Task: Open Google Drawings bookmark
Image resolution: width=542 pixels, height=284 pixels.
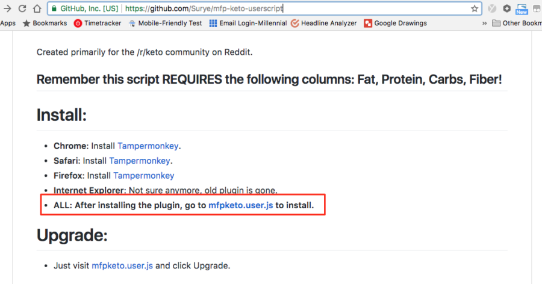Action: click(x=396, y=23)
